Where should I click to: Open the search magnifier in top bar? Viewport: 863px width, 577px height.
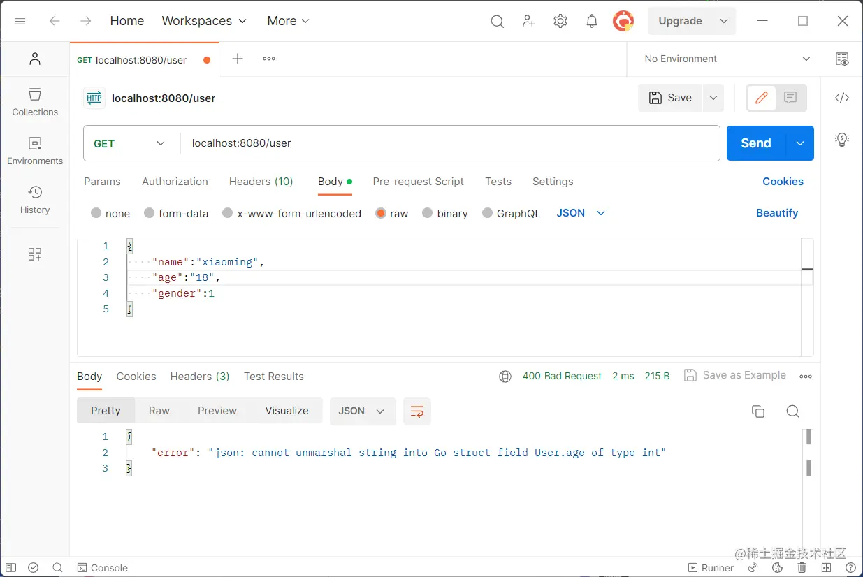[497, 21]
